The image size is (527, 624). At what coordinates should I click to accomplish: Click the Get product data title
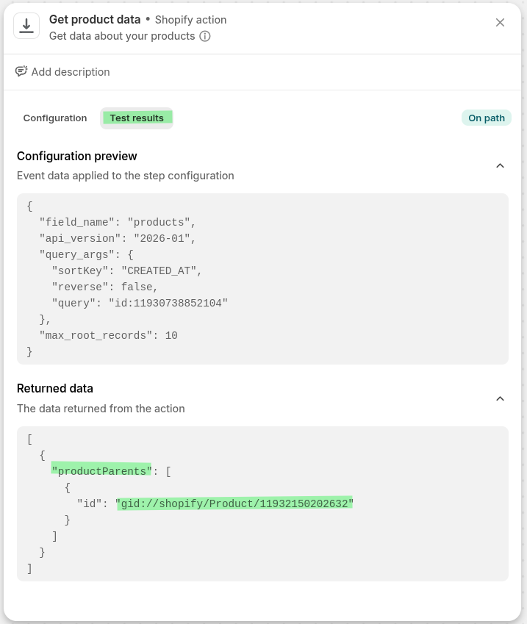tap(95, 20)
